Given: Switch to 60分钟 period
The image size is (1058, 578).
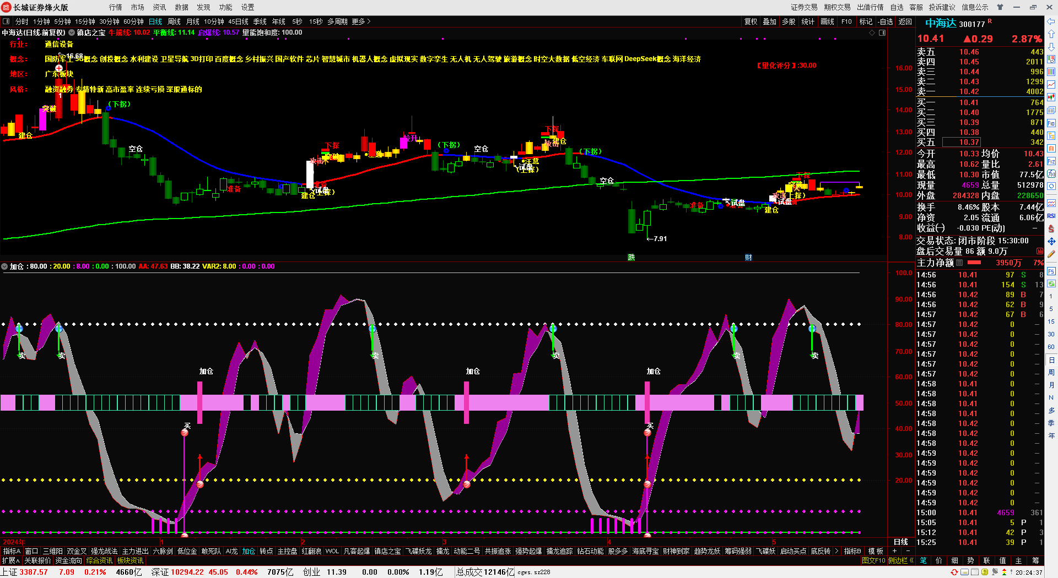Looking at the screenshot, I should 133,21.
